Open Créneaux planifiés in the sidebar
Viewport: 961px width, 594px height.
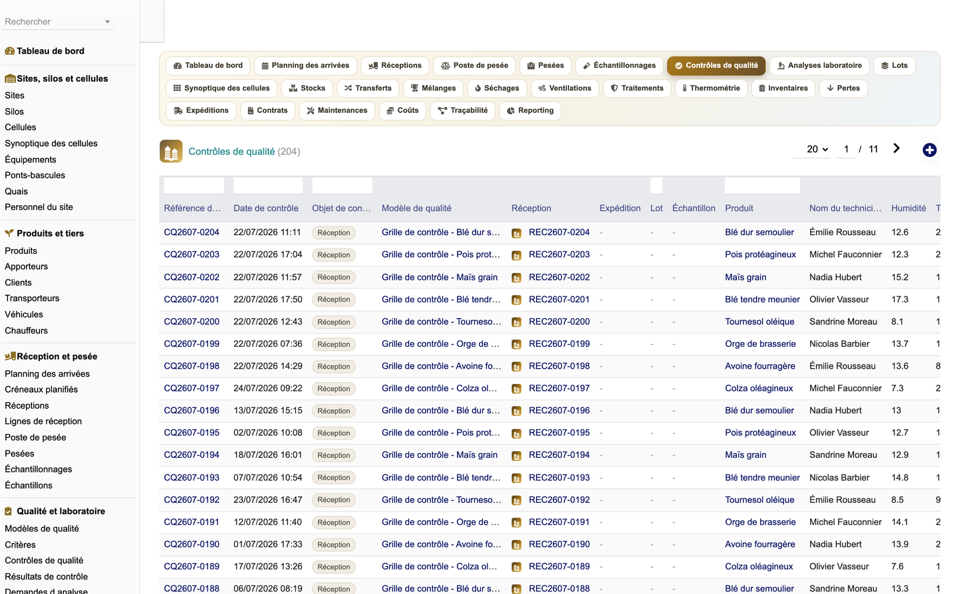coord(41,389)
